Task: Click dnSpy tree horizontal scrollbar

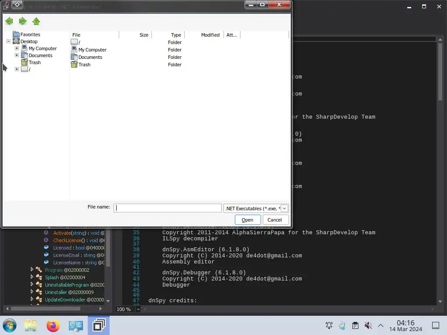Action: [x=45, y=308]
